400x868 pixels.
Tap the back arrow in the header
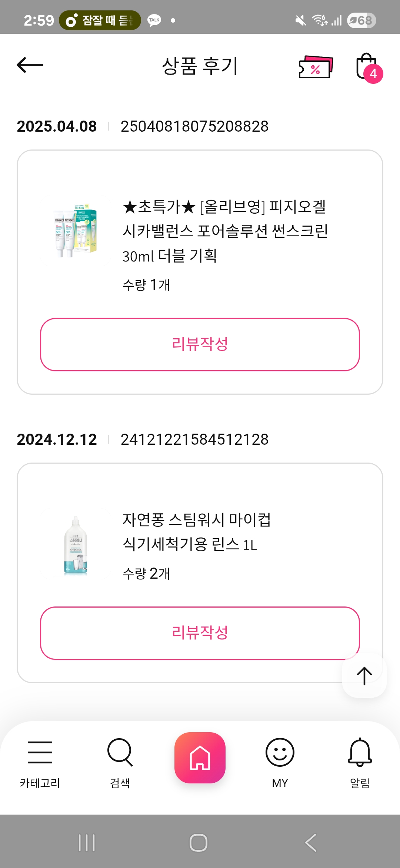[30, 65]
